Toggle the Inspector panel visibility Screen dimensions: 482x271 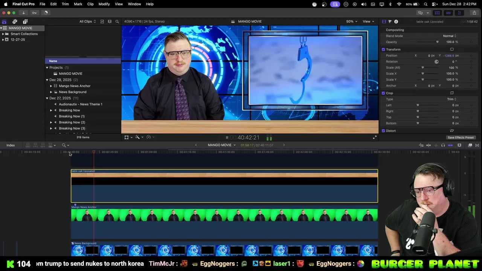[x=459, y=13]
